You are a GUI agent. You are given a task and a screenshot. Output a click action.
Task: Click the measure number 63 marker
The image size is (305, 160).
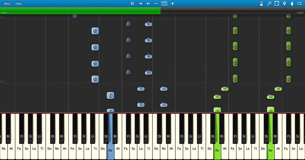2,17
